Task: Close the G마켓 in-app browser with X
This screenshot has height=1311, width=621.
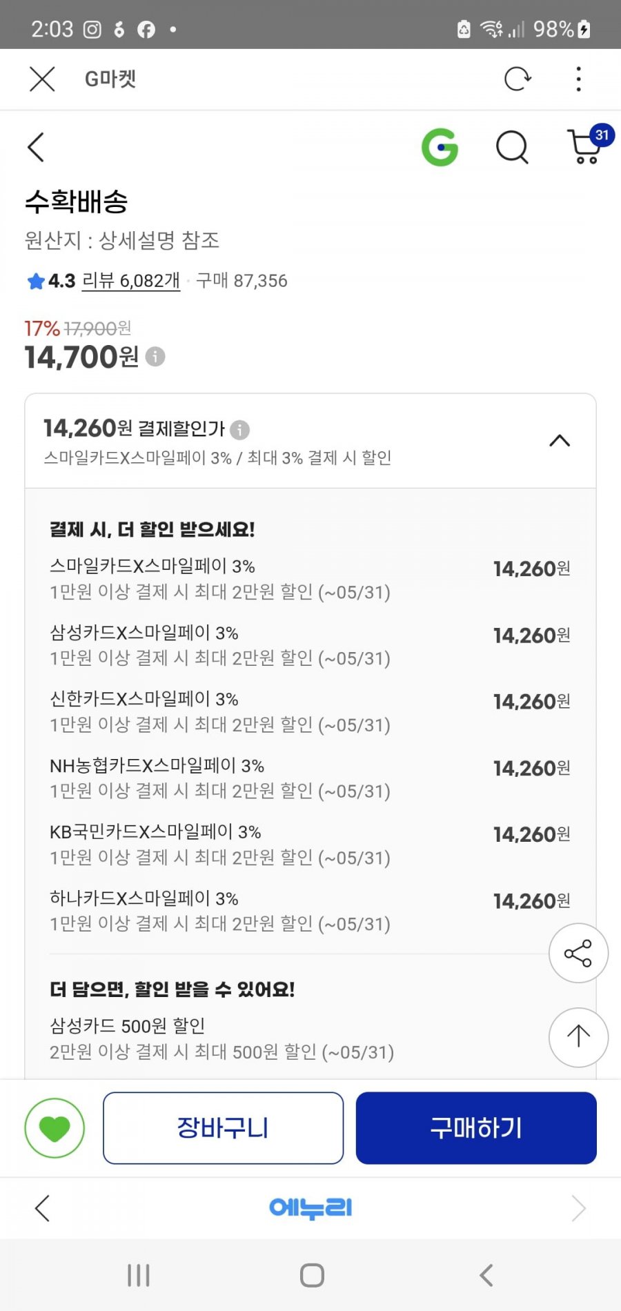Action: pyautogui.click(x=42, y=79)
